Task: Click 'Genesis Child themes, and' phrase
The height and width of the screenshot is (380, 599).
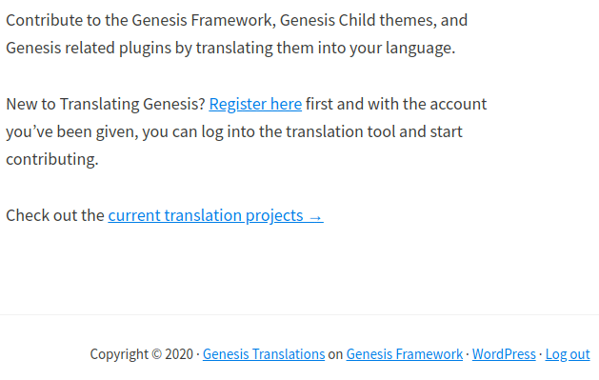Action: (373, 20)
